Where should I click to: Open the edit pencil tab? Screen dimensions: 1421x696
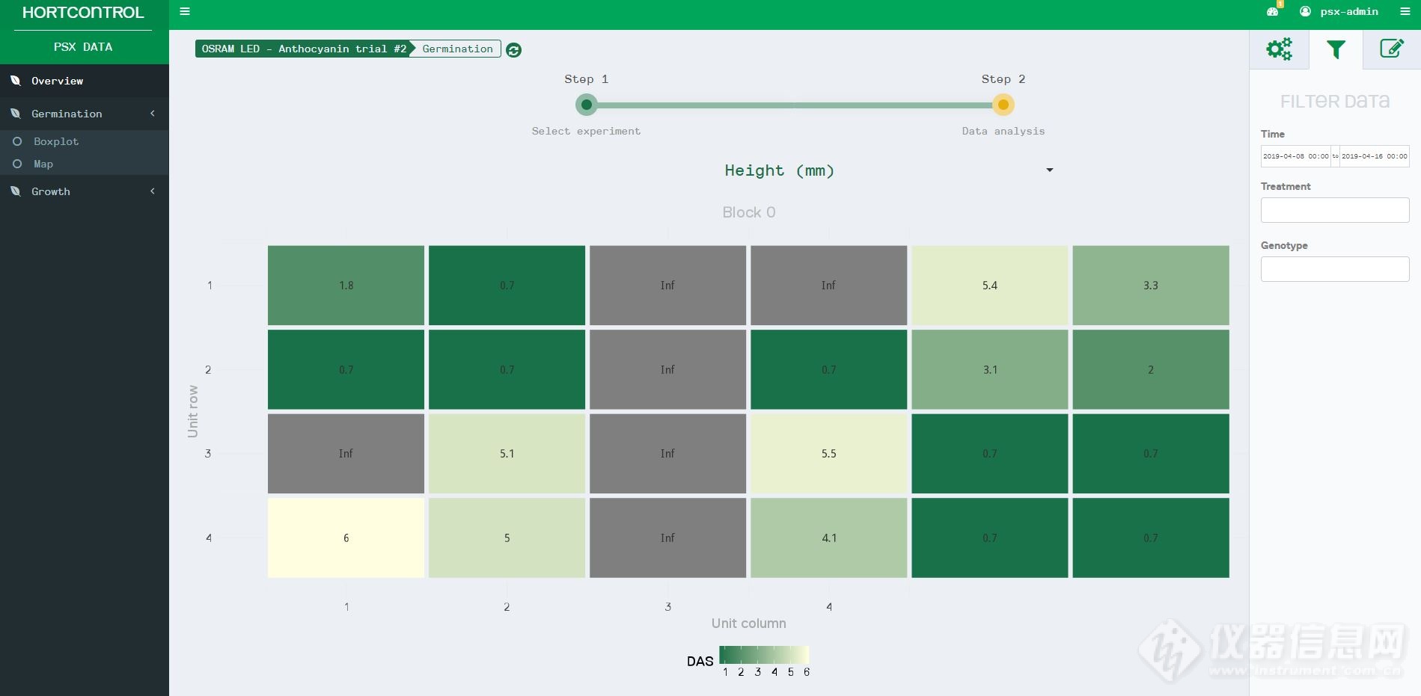tap(1391, 49)
